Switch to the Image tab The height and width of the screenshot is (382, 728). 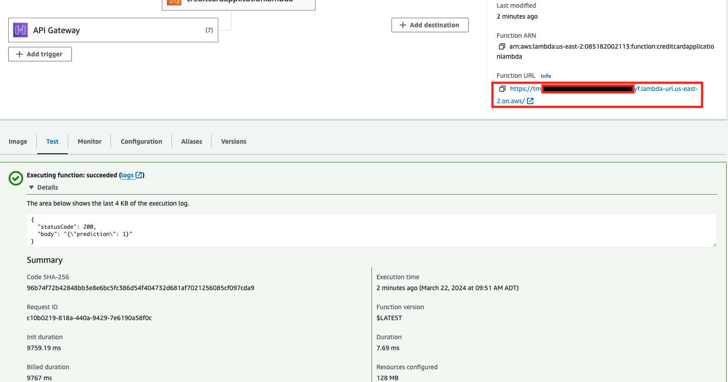point(18,141)
